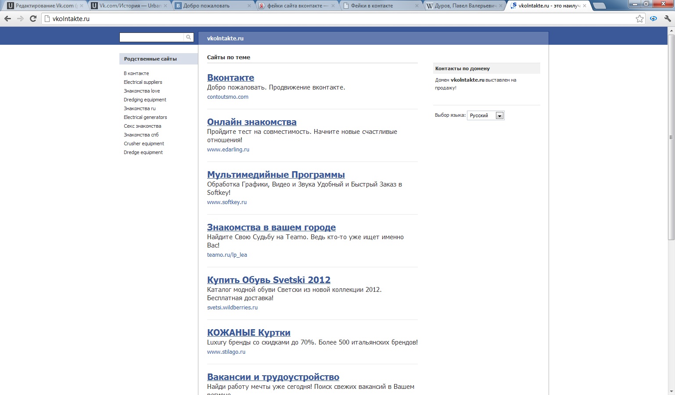Switch to the 'Дуров, Павел Валерьевич' Wikipedia tab
675x395 pixels.
click(461, 6)
